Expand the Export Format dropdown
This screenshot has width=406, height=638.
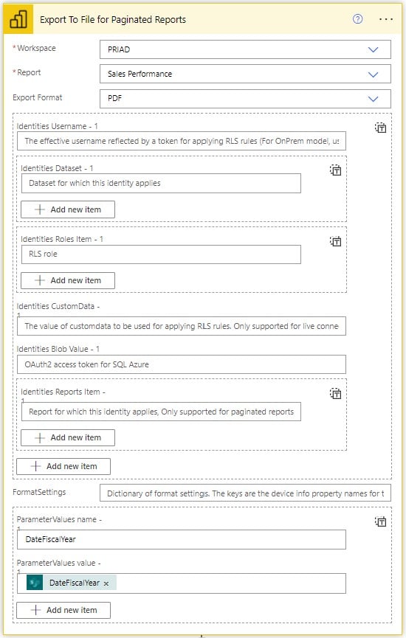coord(373,99)
